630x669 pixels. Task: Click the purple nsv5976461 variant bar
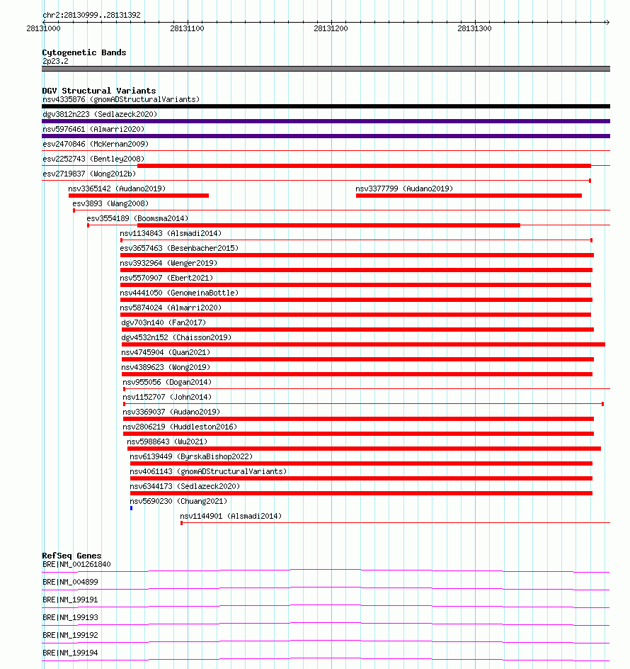(x=326, y=136)
